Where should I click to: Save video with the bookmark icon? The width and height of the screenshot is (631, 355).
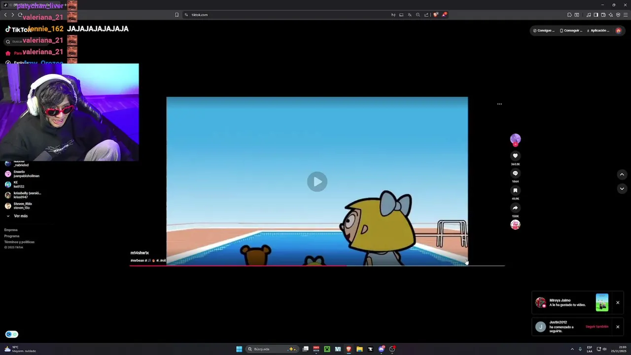tap(515, 190)
